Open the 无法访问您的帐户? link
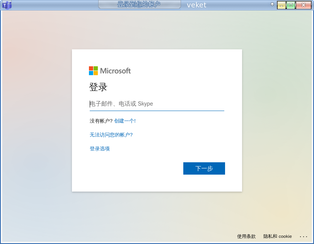 (x=111, y=135)
